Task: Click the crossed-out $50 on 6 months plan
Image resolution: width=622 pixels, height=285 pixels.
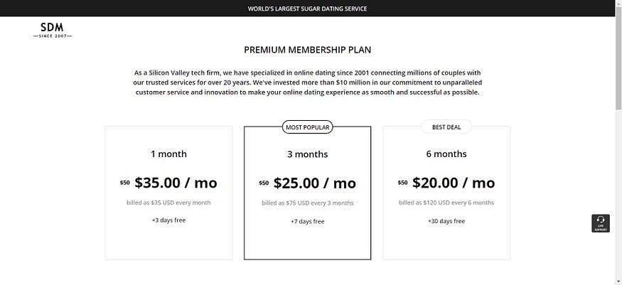Action: [402, 183]
